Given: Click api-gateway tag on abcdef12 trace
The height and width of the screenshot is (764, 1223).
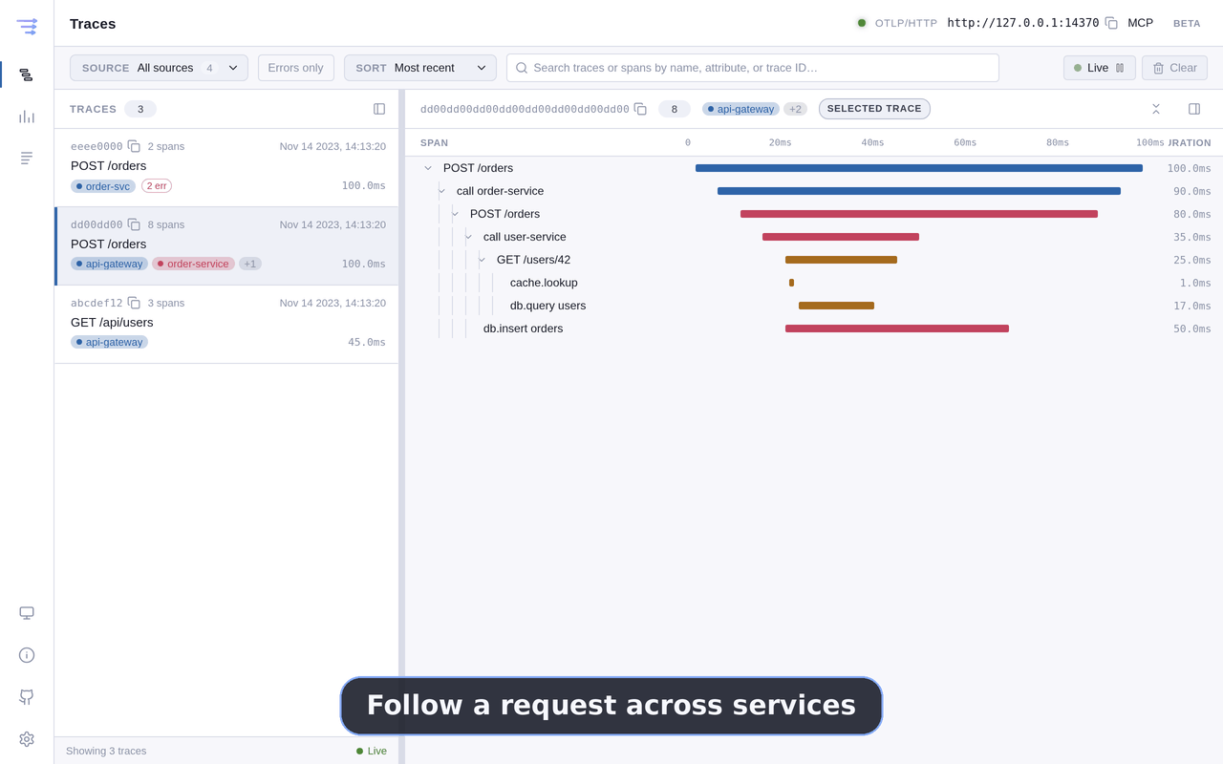Looking at the screenshot, I should pyautogui.click(x=109, y=342).
